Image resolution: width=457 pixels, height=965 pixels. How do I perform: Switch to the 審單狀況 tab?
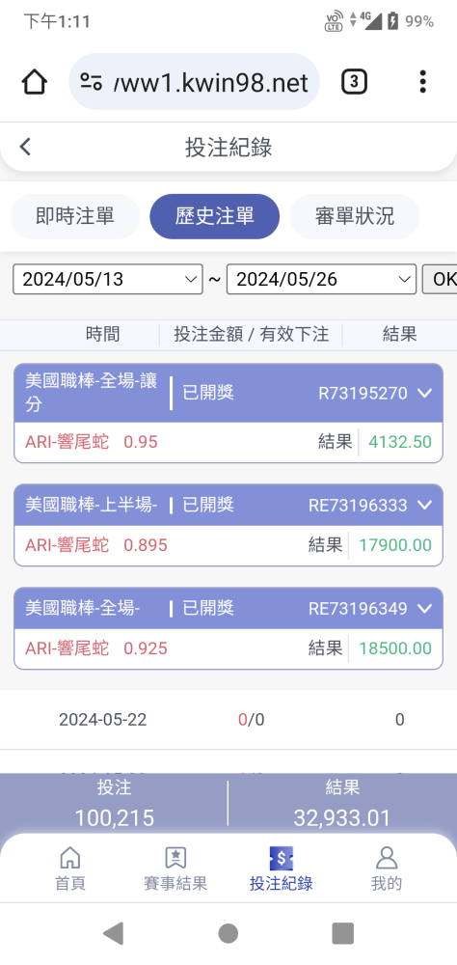click(355, 216)
